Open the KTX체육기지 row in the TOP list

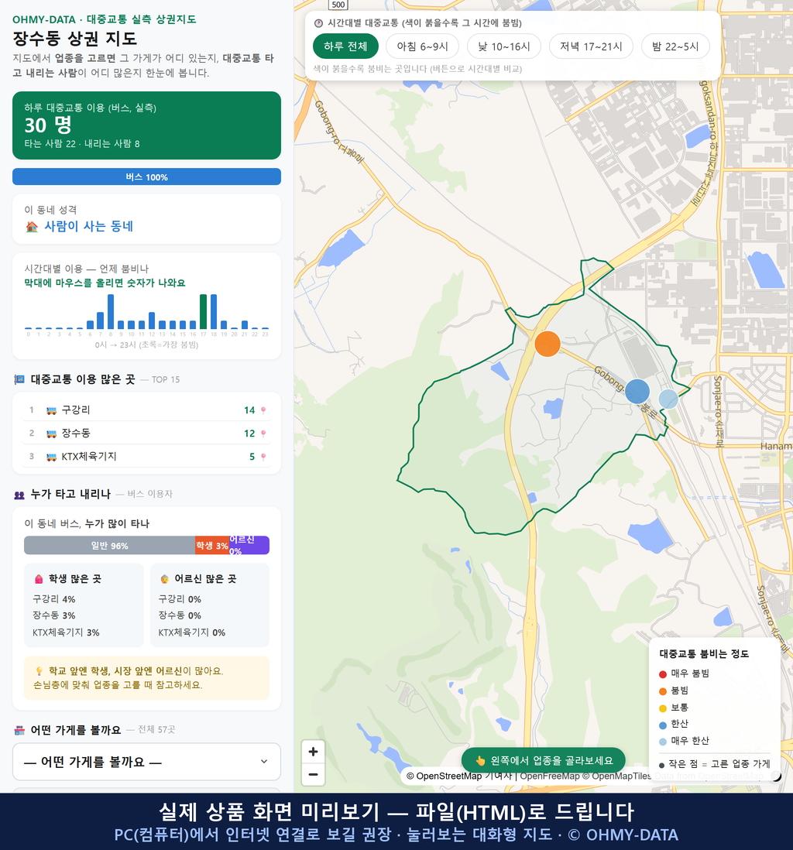146,457
